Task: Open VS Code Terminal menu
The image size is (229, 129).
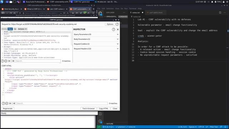Action: point(133,9)
